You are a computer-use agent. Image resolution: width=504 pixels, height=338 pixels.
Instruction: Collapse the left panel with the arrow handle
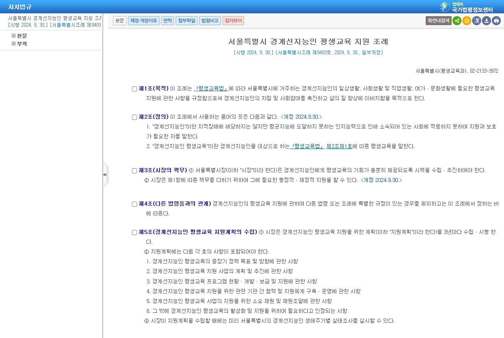tap(105, 175)
